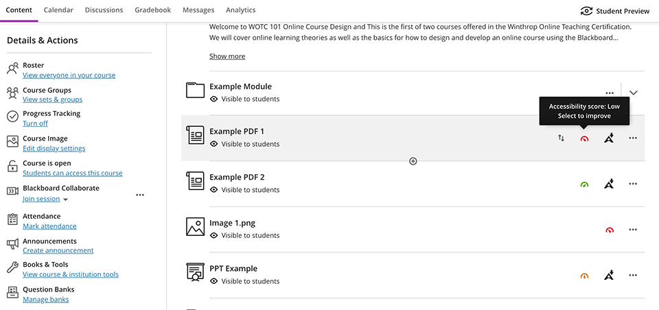This screenshot has height=310, width=659.
Task: Open the Blackboard Collaborate options ellipsis
Action: pos(140,195)
